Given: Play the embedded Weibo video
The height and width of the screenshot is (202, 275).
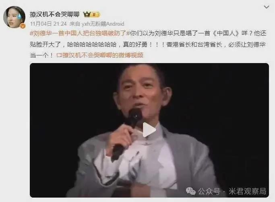Looking at the screenshot, I should click(x=149, y=130).
